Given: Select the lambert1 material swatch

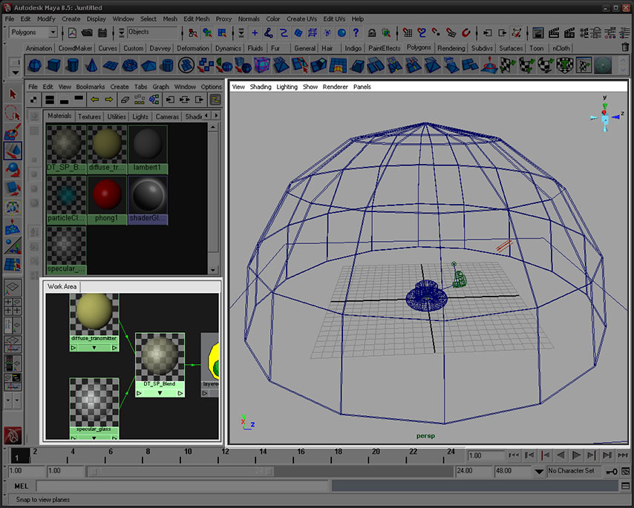Looking at the screenshot, I should [x=147, y=150].
